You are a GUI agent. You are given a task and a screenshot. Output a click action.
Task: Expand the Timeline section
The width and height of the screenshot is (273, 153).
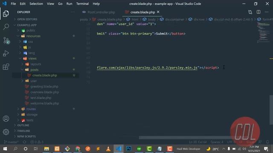point(23,131)
